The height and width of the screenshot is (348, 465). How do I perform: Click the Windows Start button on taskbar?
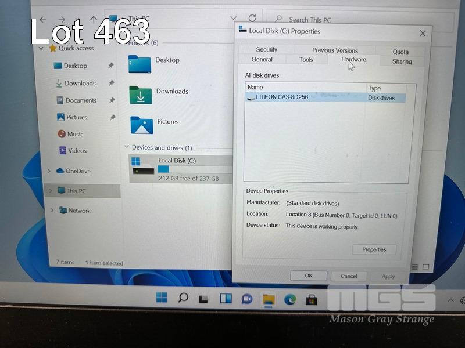pyautogui.click(x=162, y=298)
